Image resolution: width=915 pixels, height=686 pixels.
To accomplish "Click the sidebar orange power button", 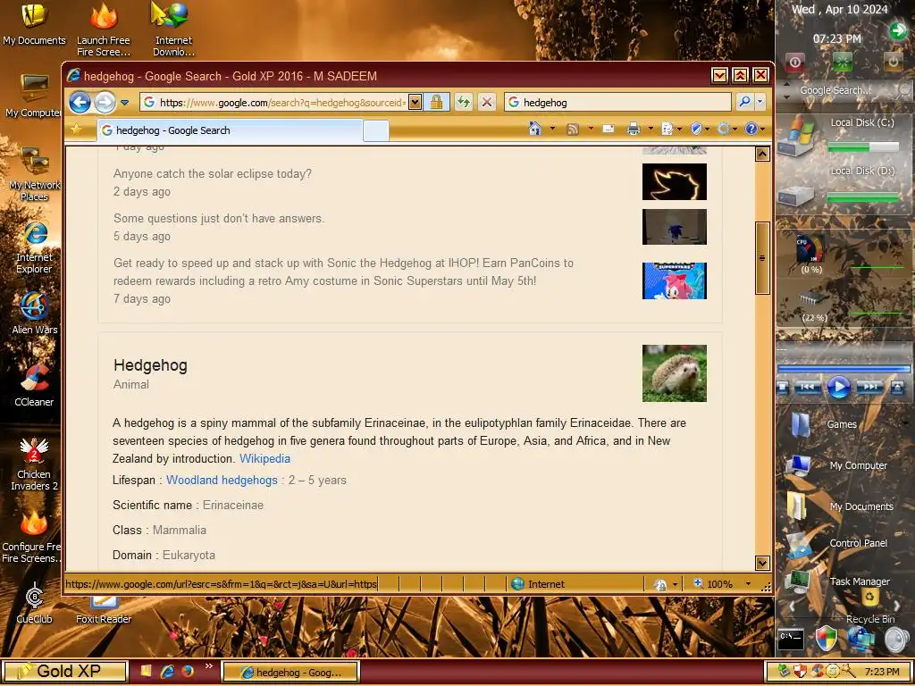I will pyautogui.click(x=893, y=62).
